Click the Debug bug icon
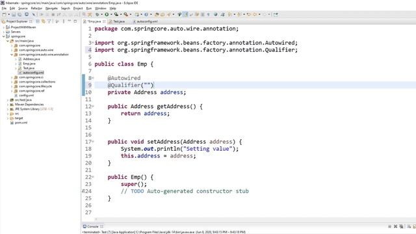The width and height of the screenshot is (416, 234). [x=97, y=14]
